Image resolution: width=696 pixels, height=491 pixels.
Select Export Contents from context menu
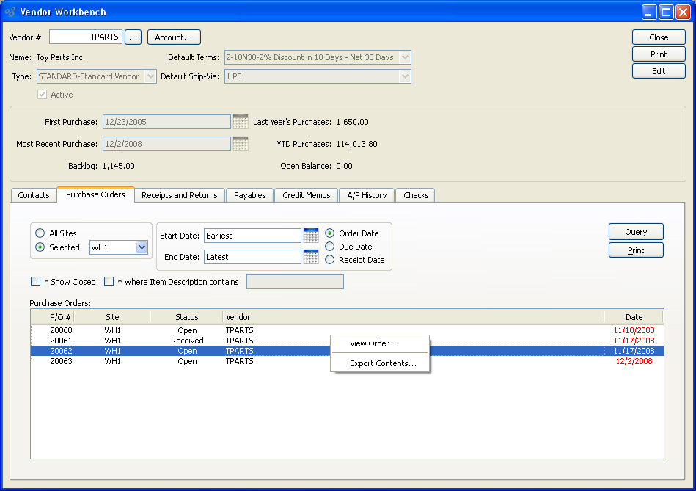(383, 363)
